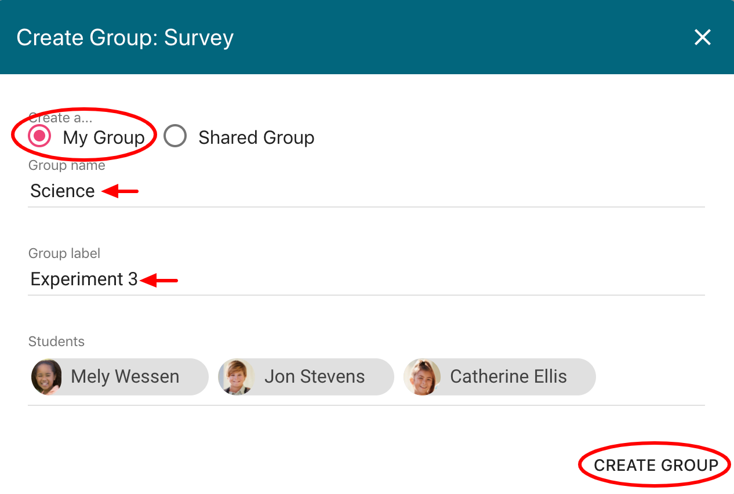Click empty space in the Students field
The height and width of the screenshot is (494, 734).
click(x=649, y=377)
